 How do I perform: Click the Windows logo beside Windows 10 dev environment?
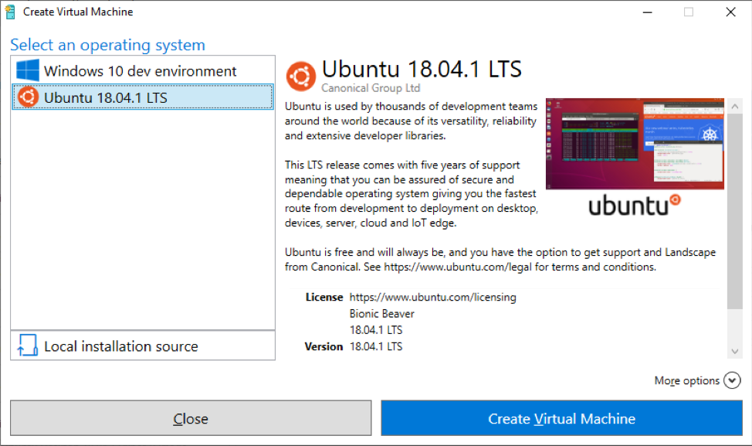tap(26, 70)
